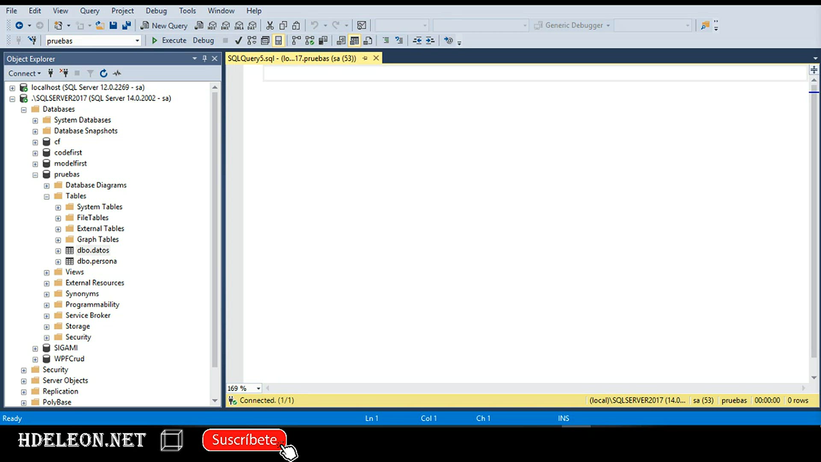Expand the dbo.persona table
821x462 pixels.
tap(58, 262)
